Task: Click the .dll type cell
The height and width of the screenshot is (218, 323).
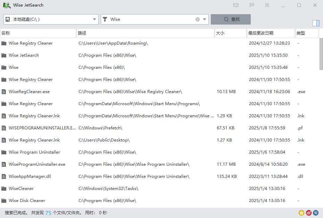Action: [x=300, y=176]
